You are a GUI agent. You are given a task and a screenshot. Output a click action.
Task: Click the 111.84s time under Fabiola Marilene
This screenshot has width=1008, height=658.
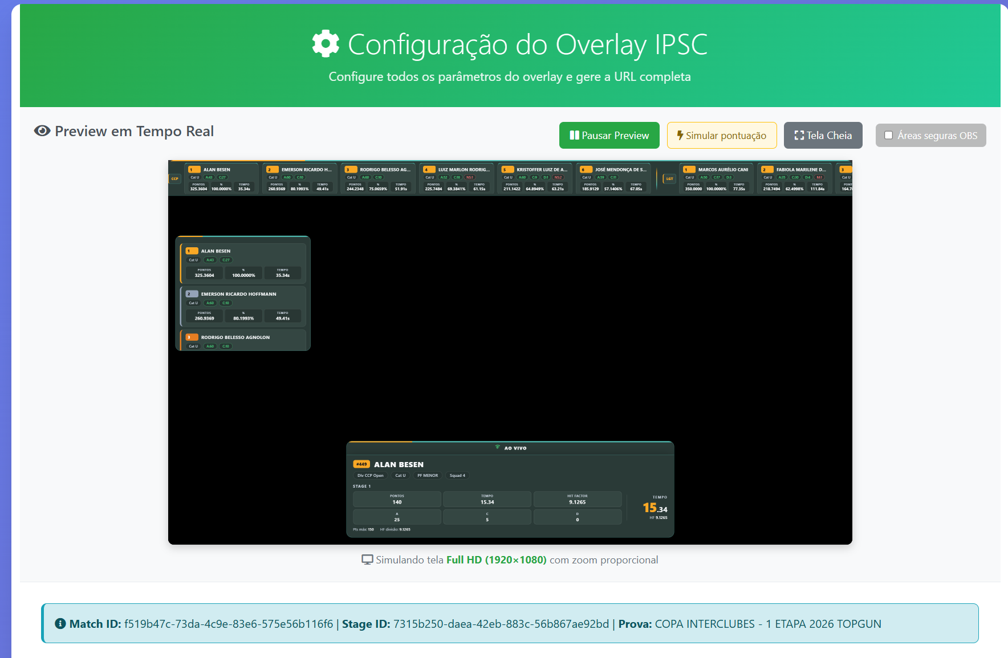tap(818, 189)
